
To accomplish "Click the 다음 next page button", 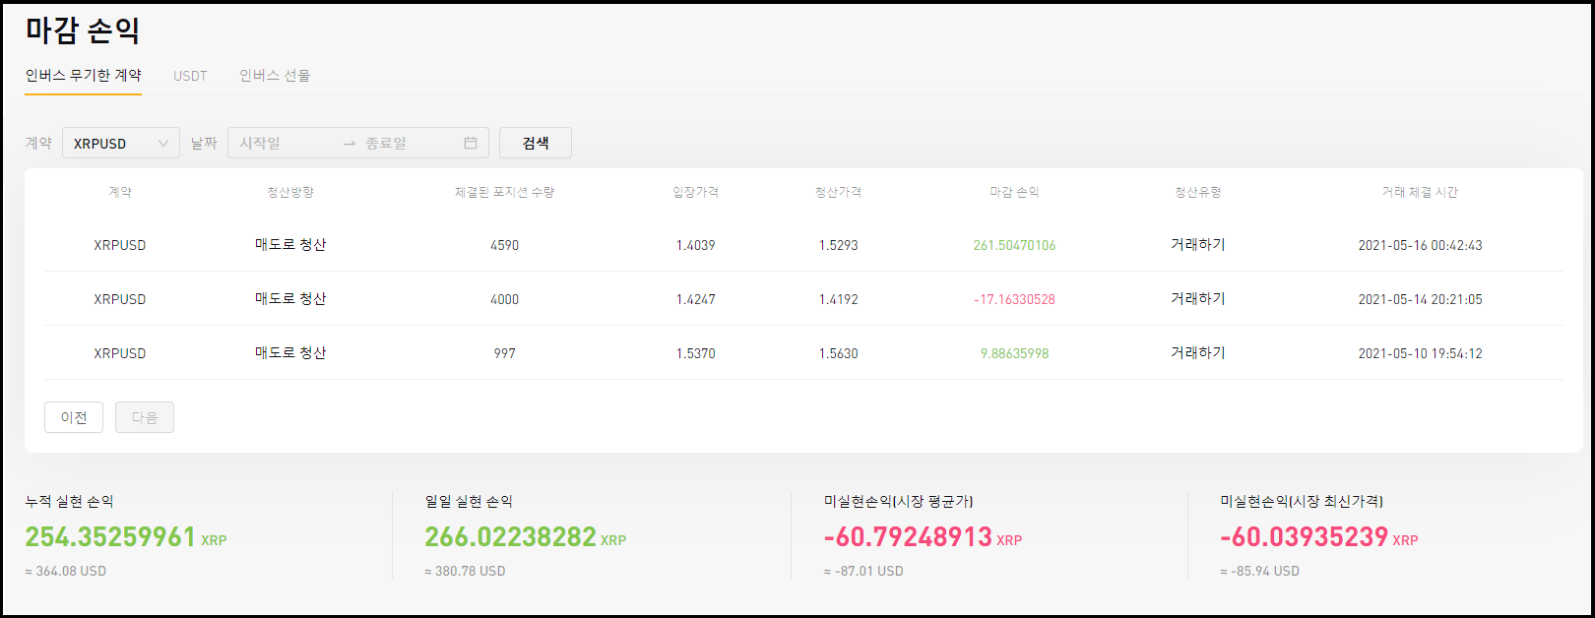I will click(x=145, y=417).
